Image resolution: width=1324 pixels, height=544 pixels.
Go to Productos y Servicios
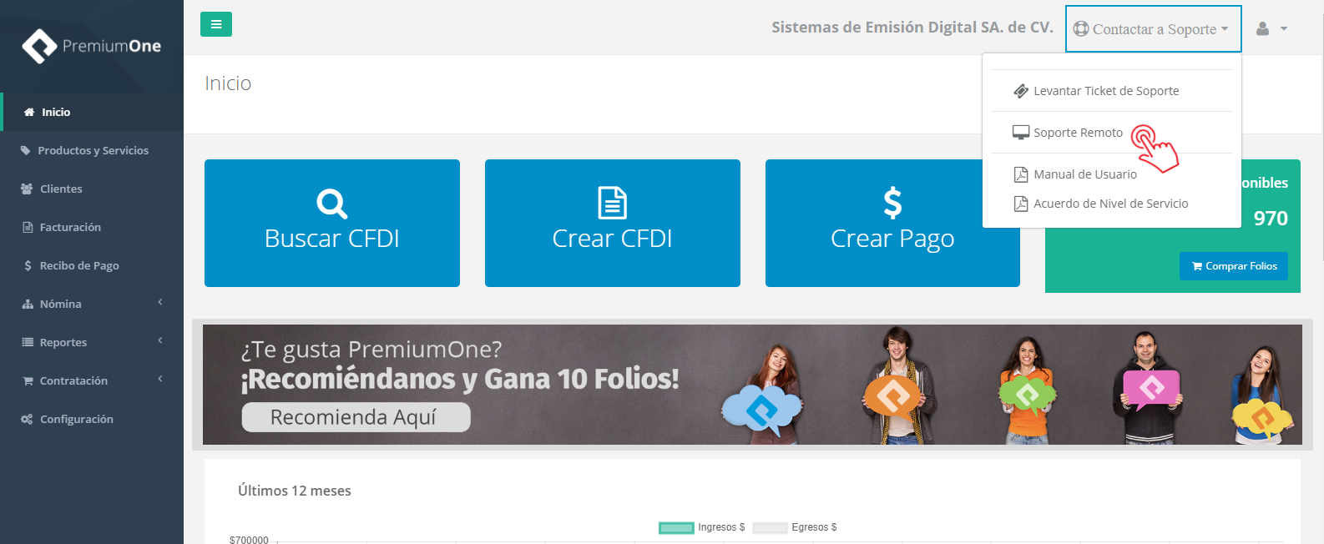(x=92, y=150)
